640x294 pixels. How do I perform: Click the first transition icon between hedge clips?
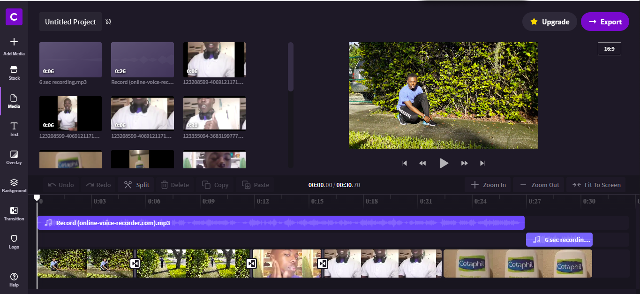point(135,264)
